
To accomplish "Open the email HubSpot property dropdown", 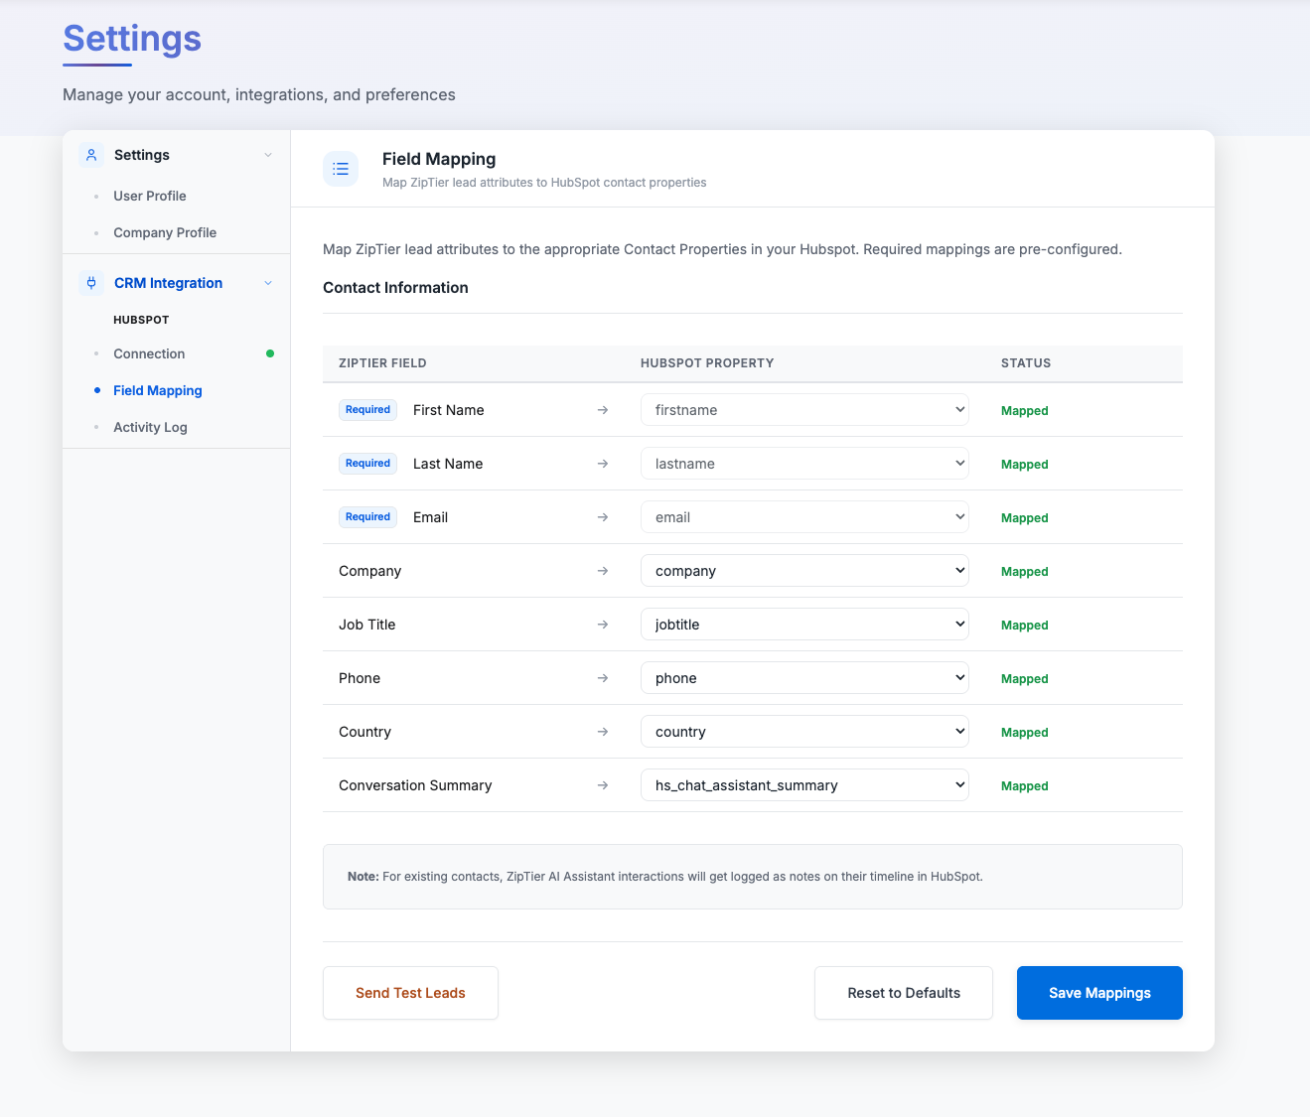I will (804, 517).
